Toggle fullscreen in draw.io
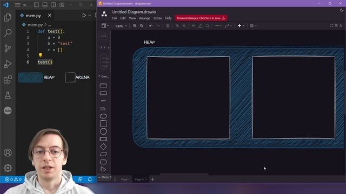The width and height of the screenshot is (346, 194). (331, 26)
